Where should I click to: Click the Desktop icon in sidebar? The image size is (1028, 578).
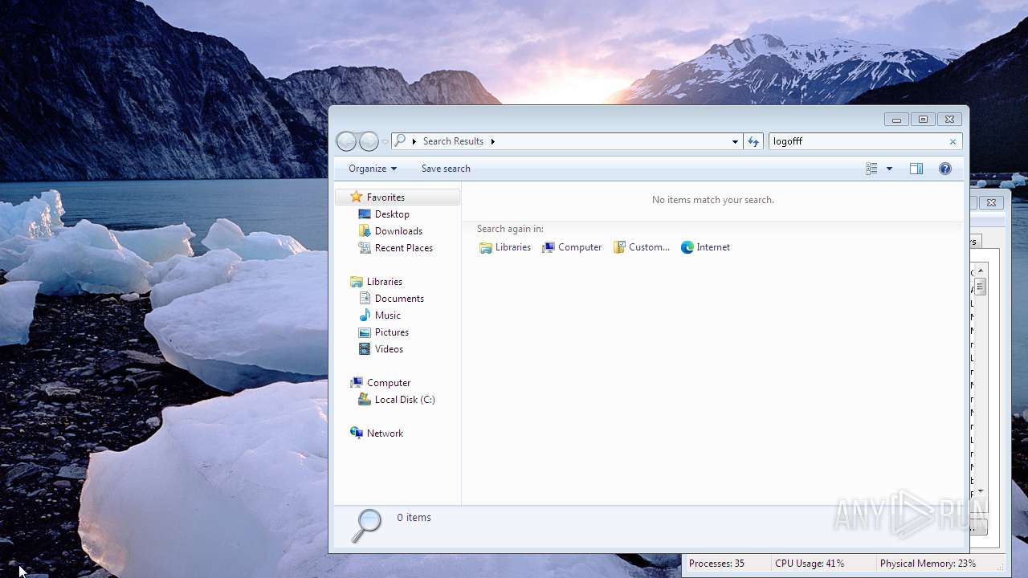365,214
